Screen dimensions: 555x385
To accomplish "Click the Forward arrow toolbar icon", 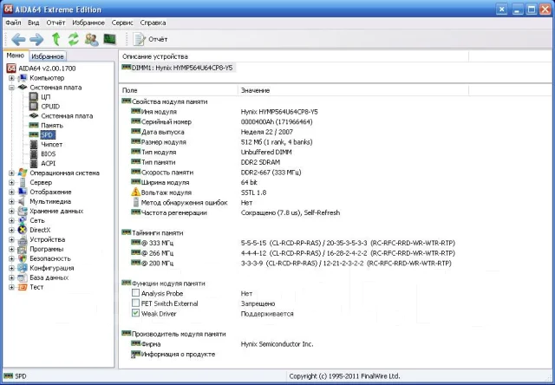I will (36, 39).
